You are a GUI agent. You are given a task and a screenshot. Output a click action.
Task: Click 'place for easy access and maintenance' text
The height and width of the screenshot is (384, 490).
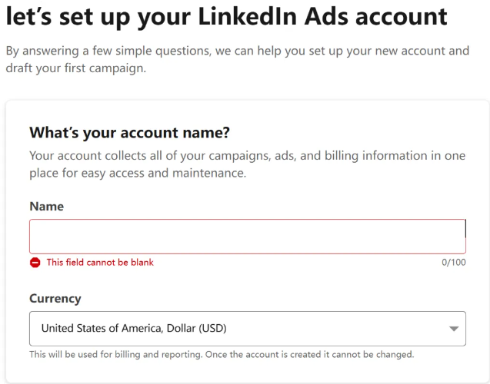[138, 173]
